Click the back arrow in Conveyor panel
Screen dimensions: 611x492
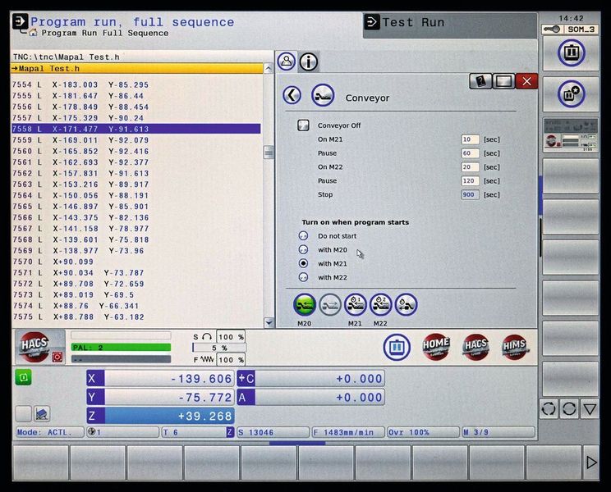(x=292, y=95)
